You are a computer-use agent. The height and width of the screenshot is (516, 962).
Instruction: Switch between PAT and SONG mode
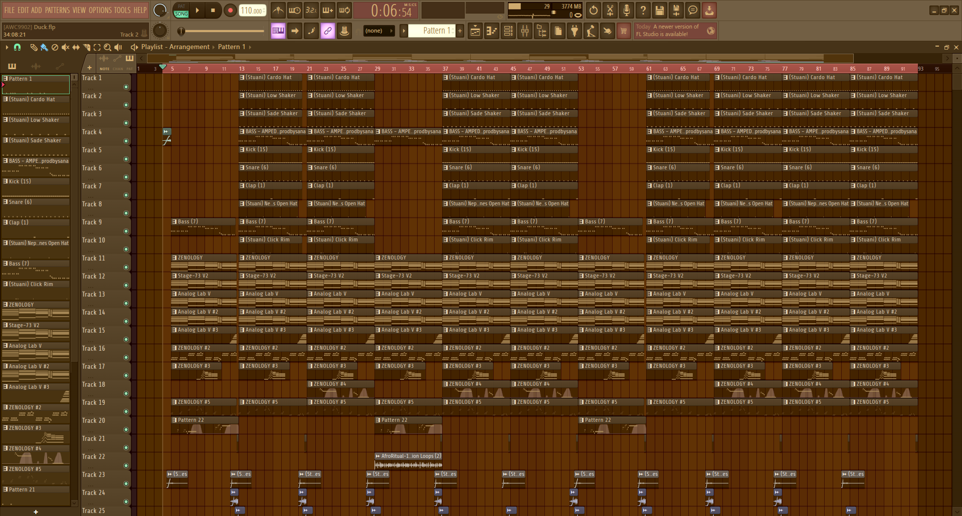point(181,11)
